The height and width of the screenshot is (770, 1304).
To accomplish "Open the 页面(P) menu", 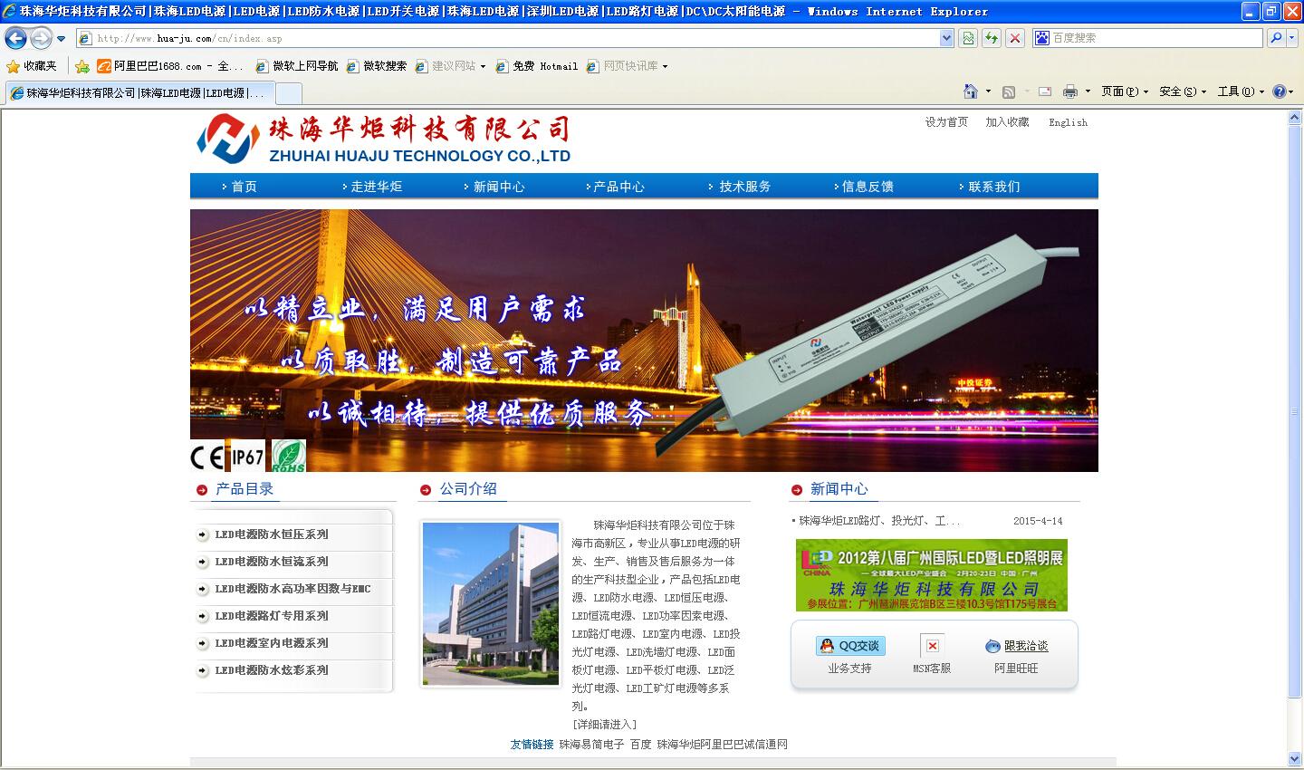I will 1125,91.
